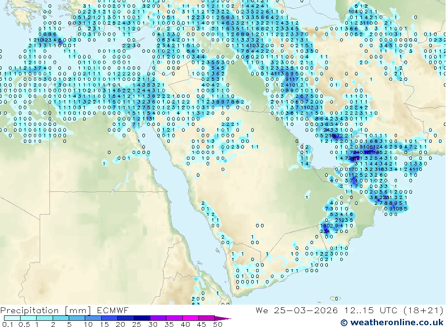The height and width of the screenshot is (327, 446).
Task: Click the legend swatch between 2 and 5
Action: 61,318
